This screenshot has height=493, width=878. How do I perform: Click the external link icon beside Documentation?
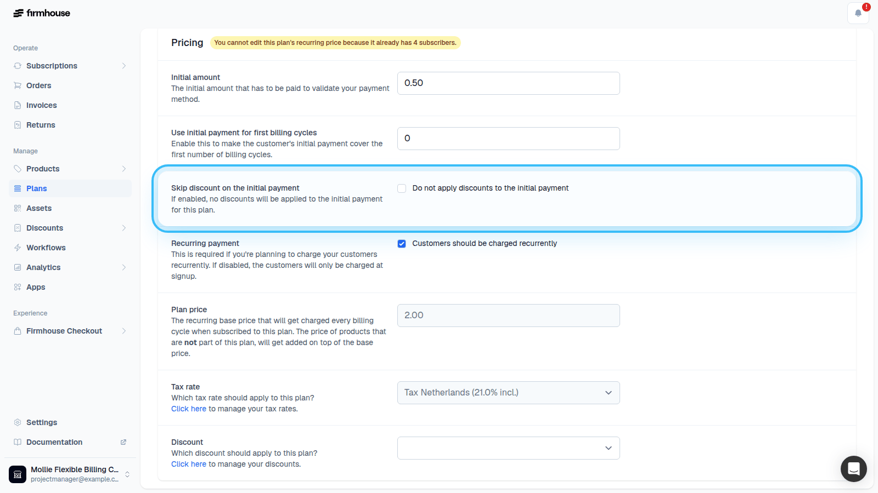coord(123,442)
